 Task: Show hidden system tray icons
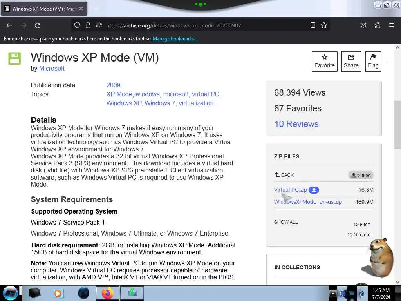point(333,294)
